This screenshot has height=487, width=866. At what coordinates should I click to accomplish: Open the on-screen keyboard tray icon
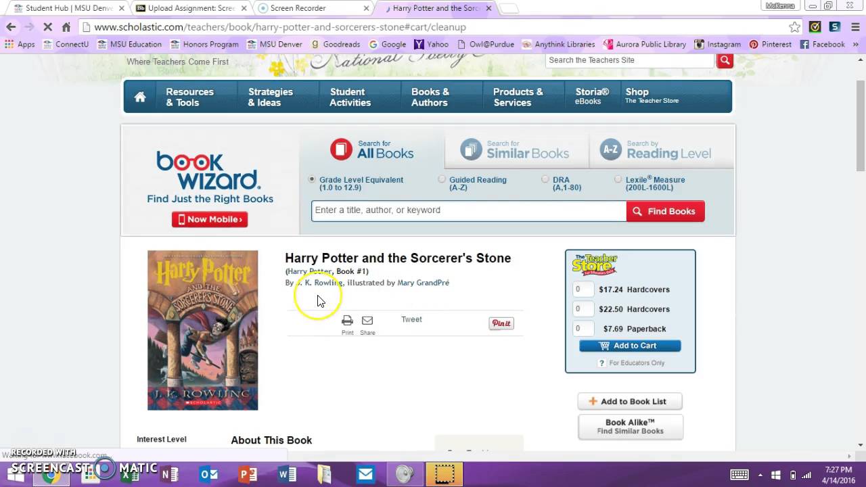739,474
